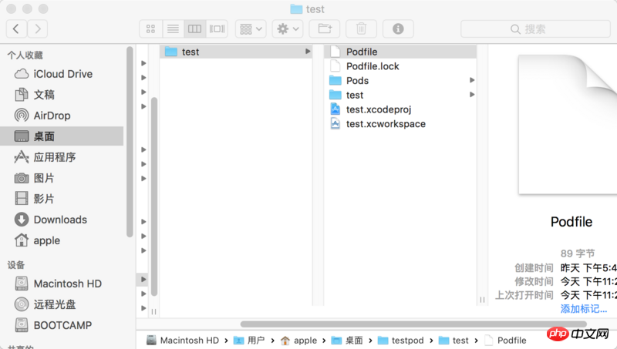Screen dimensions: 617x349
Task: Switch to Cover Flow view
Action: tap(217, 29)
